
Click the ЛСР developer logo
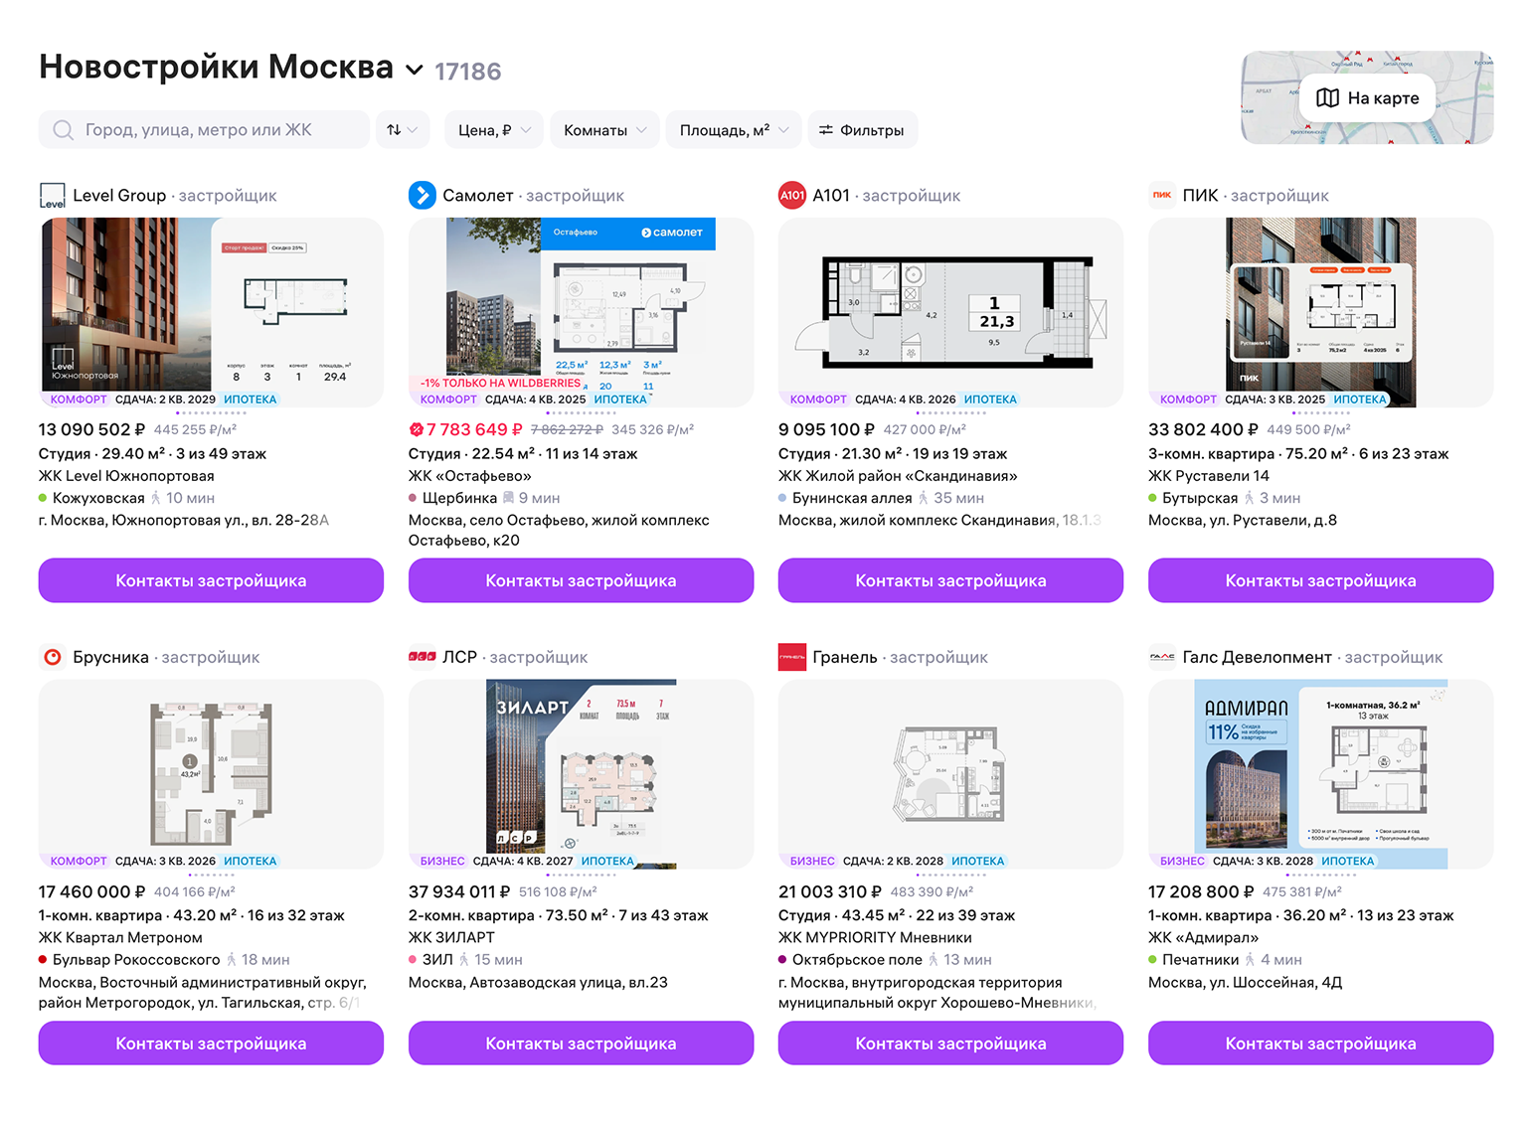tap(423, 657)
